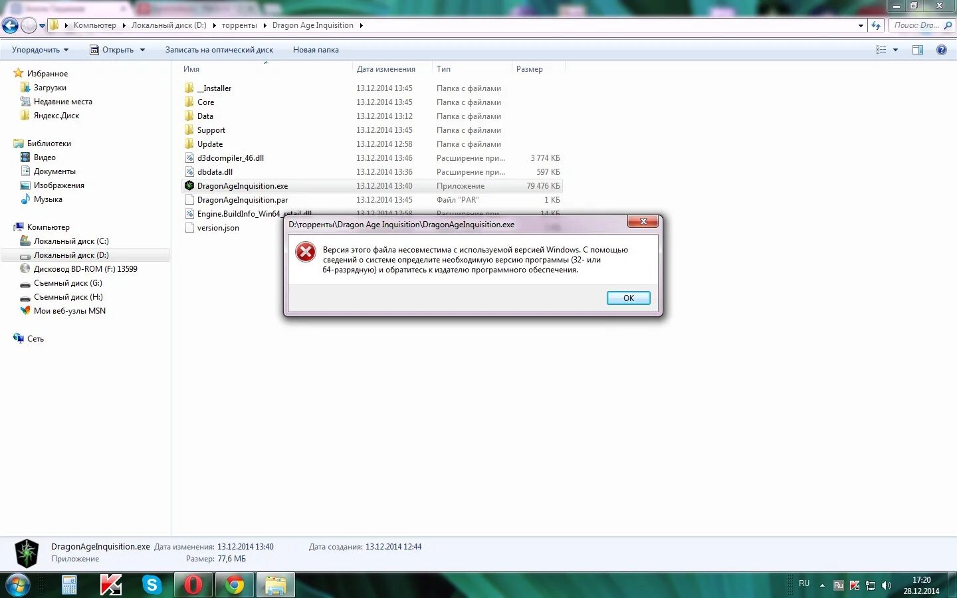Select the version.json file
Image resolution: width=957 pixels, height=598 pixels.
tap(218, 228)
